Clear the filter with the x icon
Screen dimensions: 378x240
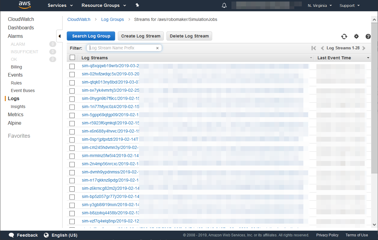click(157, 48)
